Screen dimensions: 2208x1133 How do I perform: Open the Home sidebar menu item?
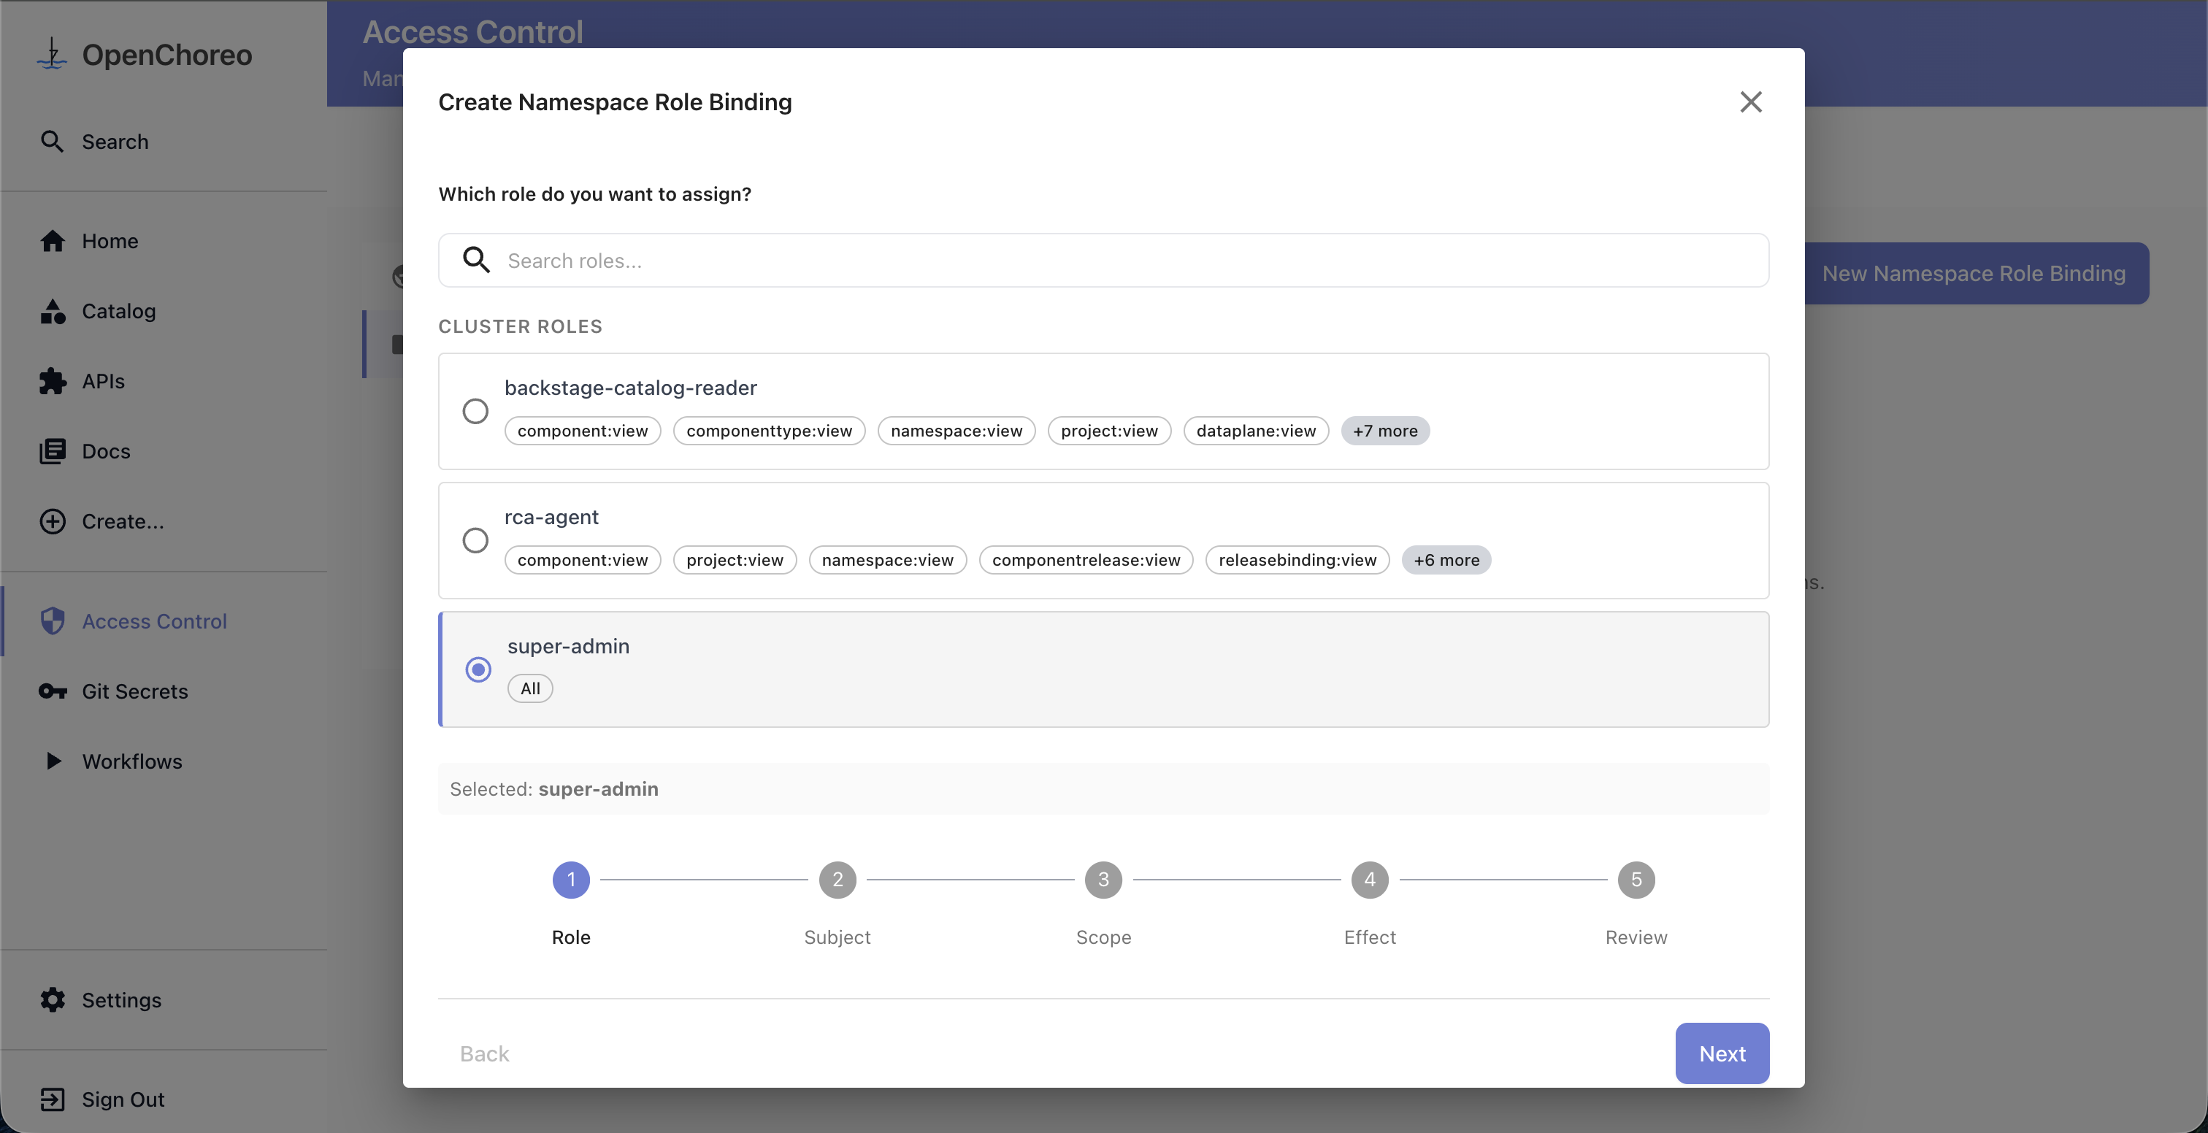(x=110, y=241)
